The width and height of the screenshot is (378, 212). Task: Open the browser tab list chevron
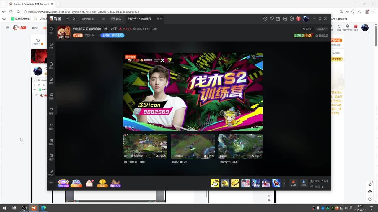[x=4, y=4]
